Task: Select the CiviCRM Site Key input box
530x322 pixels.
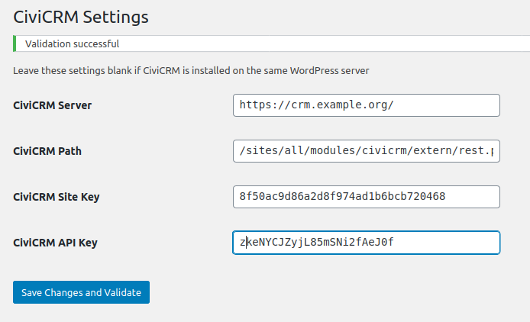Action: 367,197
